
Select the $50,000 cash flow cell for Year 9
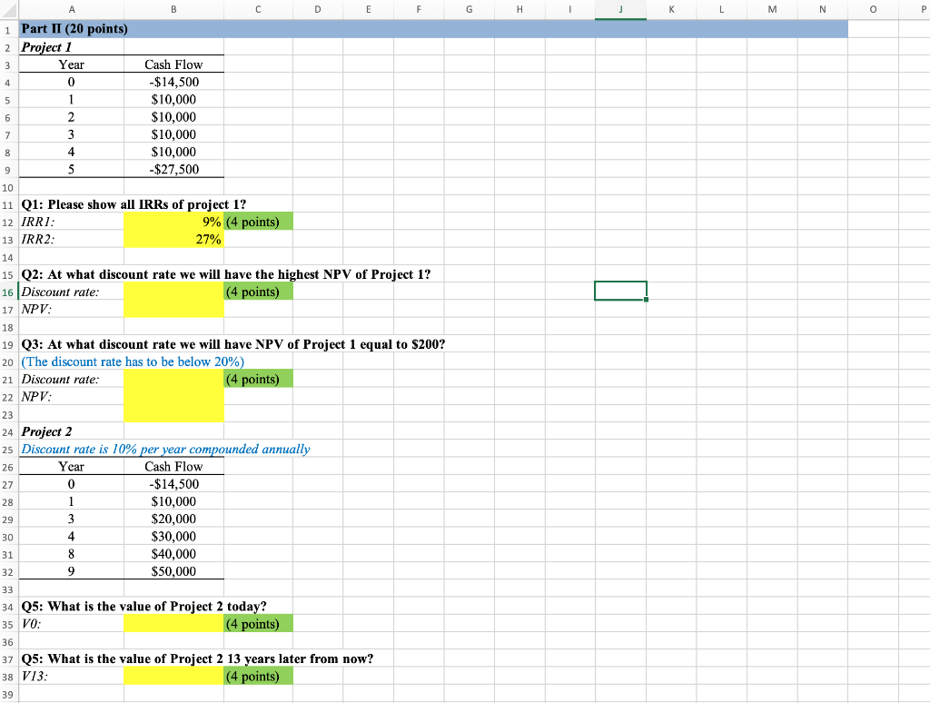click(x=173, y=571)
